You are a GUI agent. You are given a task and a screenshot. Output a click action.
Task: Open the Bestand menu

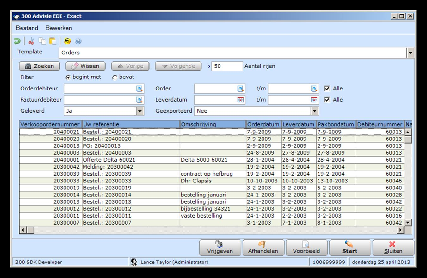pyautogui.click(x=27, y=28)
